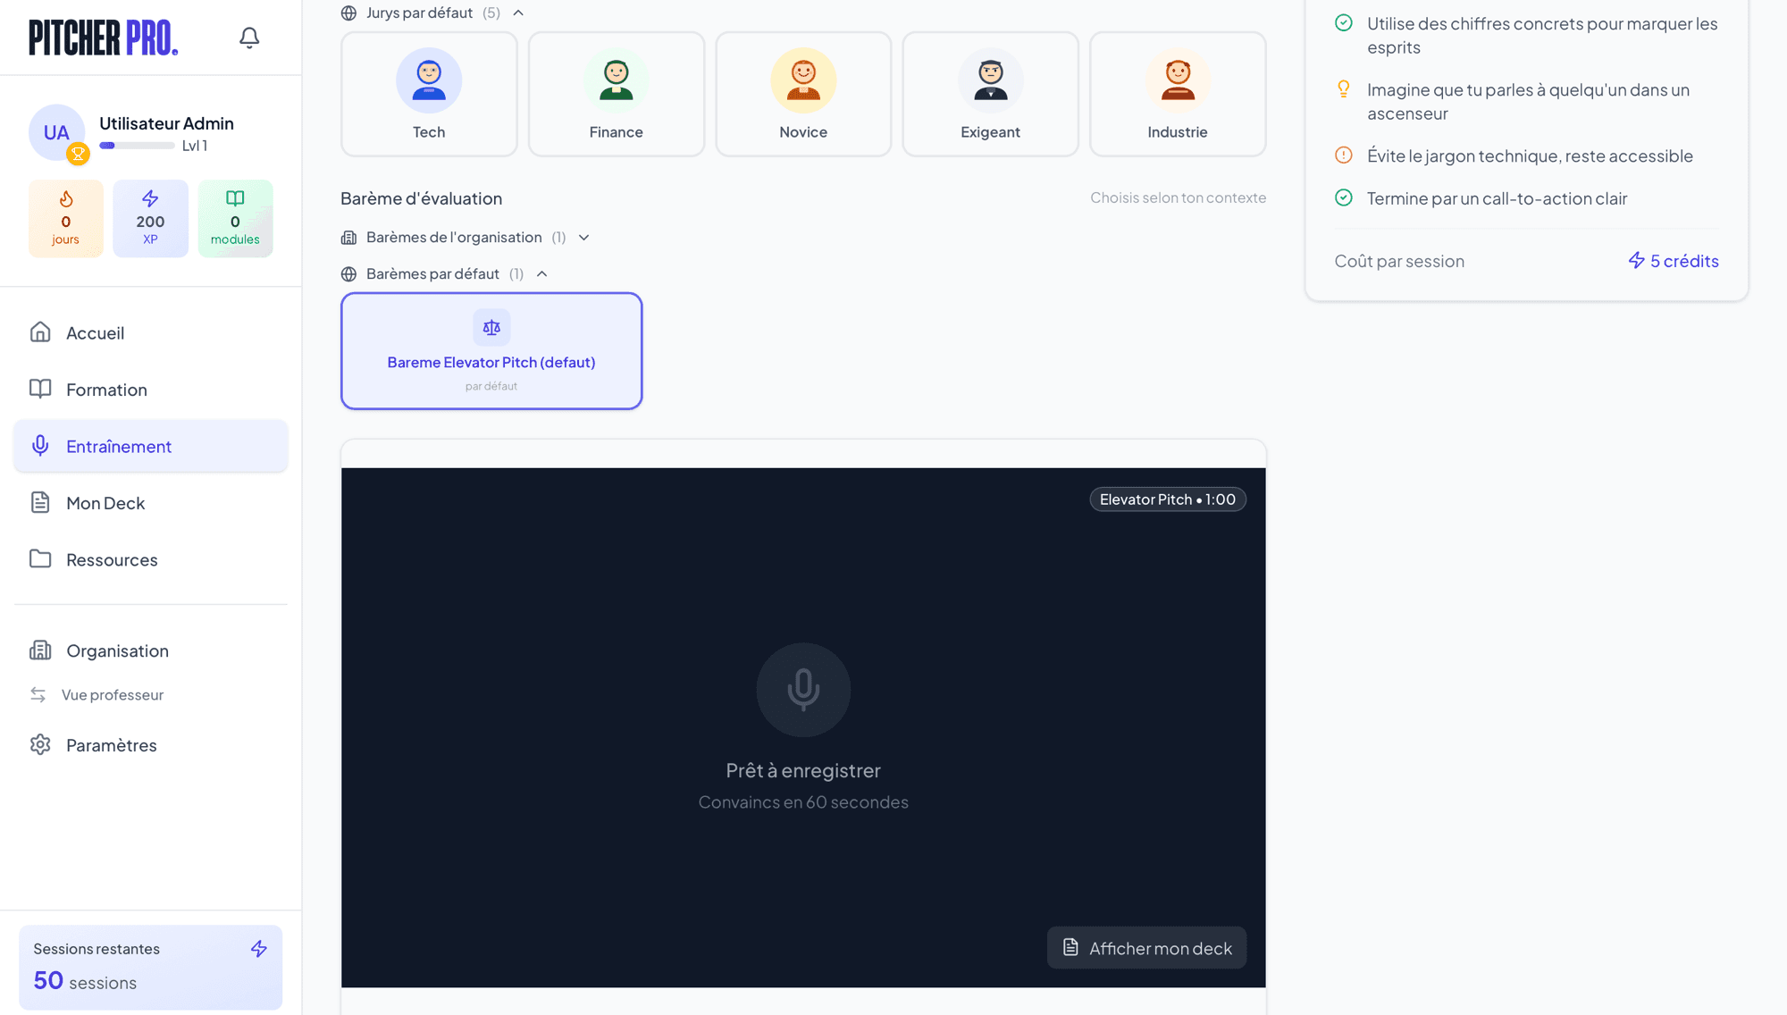Switch to Vue professeur

113,695
